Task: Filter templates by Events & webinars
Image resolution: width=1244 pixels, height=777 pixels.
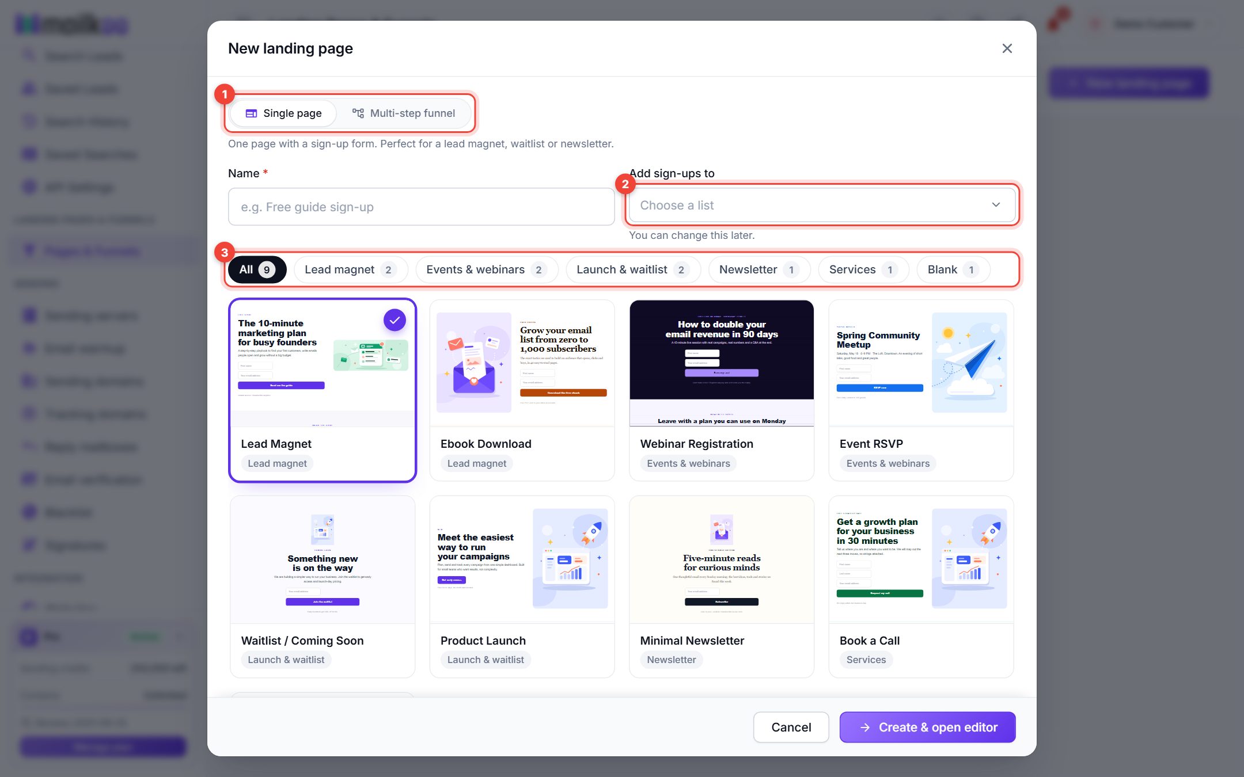Action: pyautogui.click(x=487, y=269)
